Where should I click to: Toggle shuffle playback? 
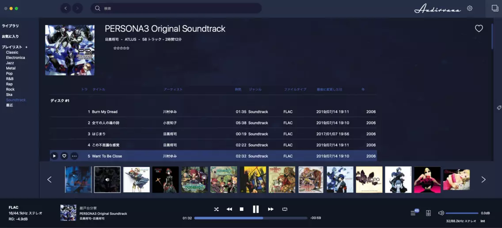pyautogui.click(x=217, y=209)
